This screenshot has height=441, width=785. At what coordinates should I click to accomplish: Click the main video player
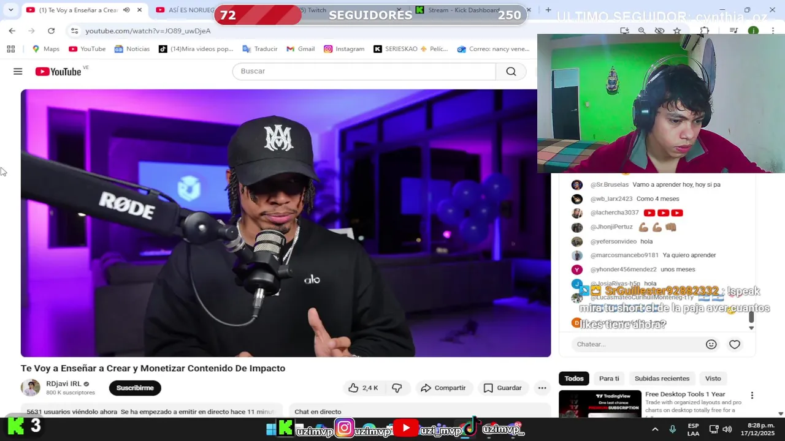[x=286, y=223]
